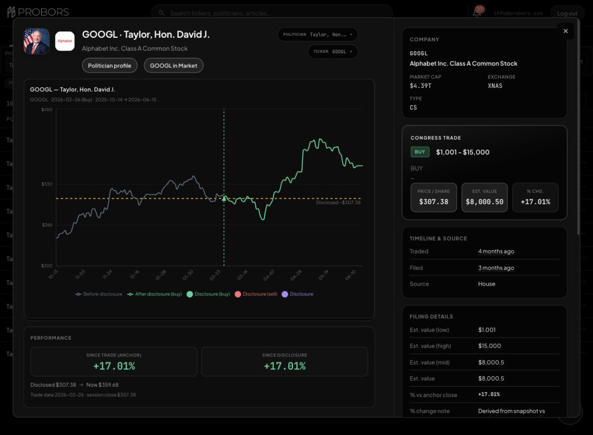The height and width of the screenshot is (435, 593).
Task: Click the Est. value (low) $1,001 row
Action: point(485,330)
